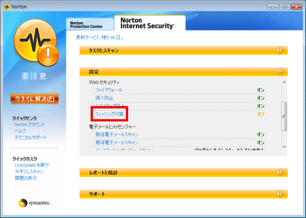Click the オン status of 着信電子メールスキャン
Image resolution: width=306 pixels, height=218 pixels.
click(261, 143)
